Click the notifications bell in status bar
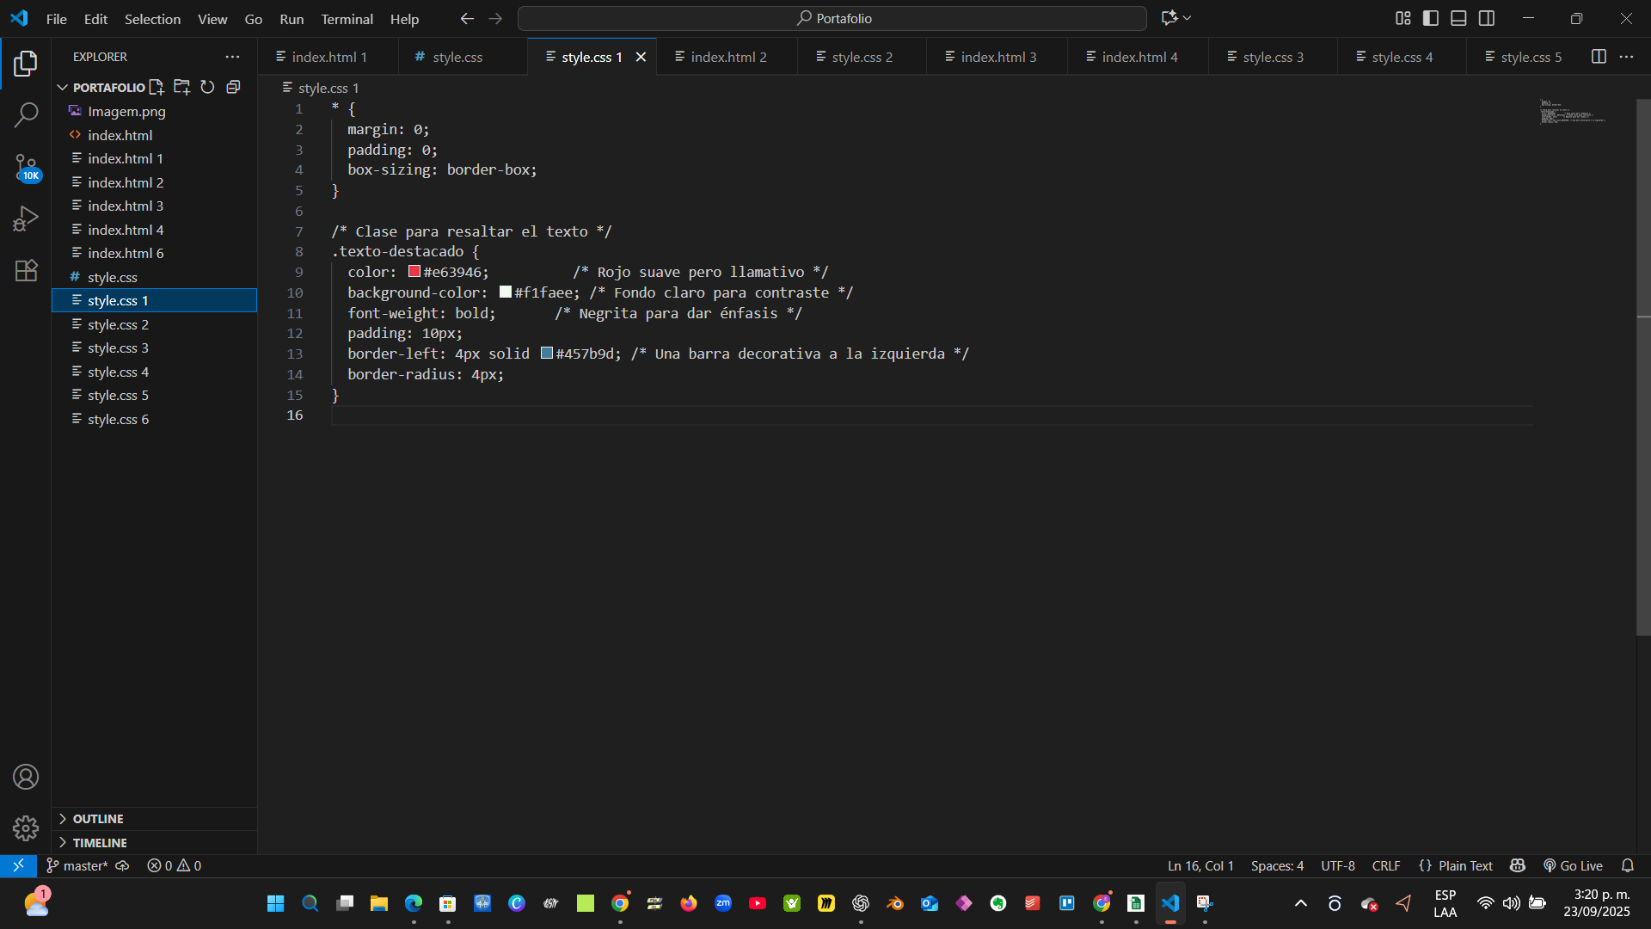The width and height of the screenshot is (1651, 929). click(x=1628, y=865)
